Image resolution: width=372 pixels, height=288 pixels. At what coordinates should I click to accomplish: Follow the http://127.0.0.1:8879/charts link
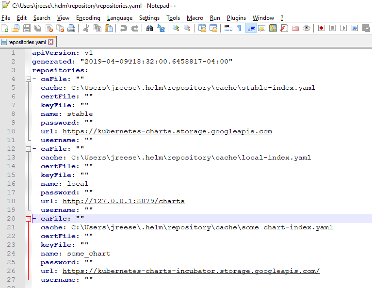click(x=123, y=201)
